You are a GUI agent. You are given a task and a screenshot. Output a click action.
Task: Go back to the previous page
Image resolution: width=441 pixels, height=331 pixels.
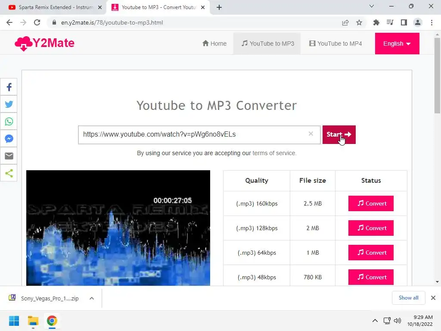coord(9,22)
